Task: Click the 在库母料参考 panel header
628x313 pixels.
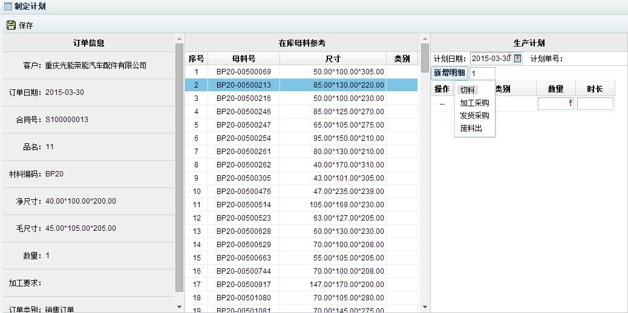Action: pyautogui.click(x=302, y=44)
